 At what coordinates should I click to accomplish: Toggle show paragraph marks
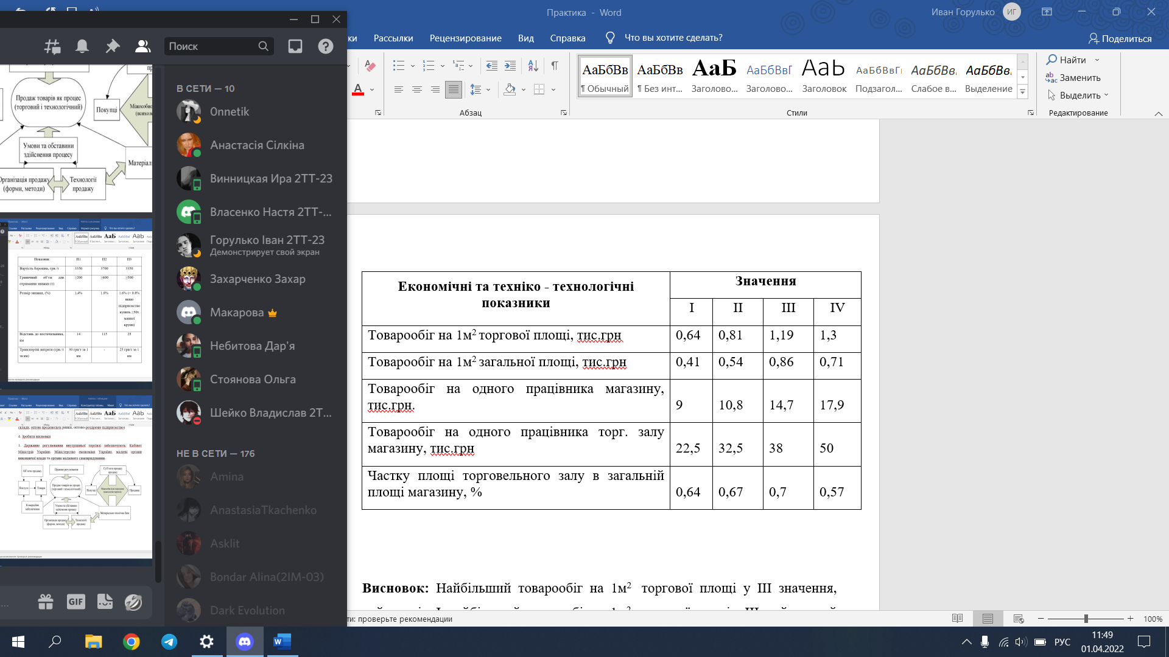(x=555, y=66)
